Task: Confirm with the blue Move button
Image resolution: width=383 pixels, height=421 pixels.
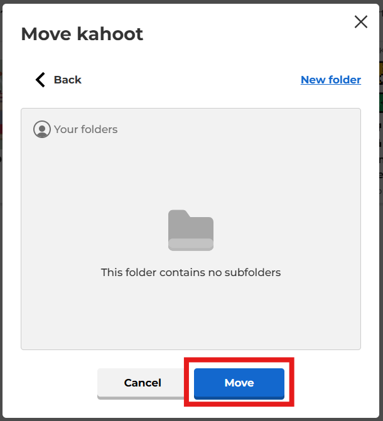Action: pos(239,383)
